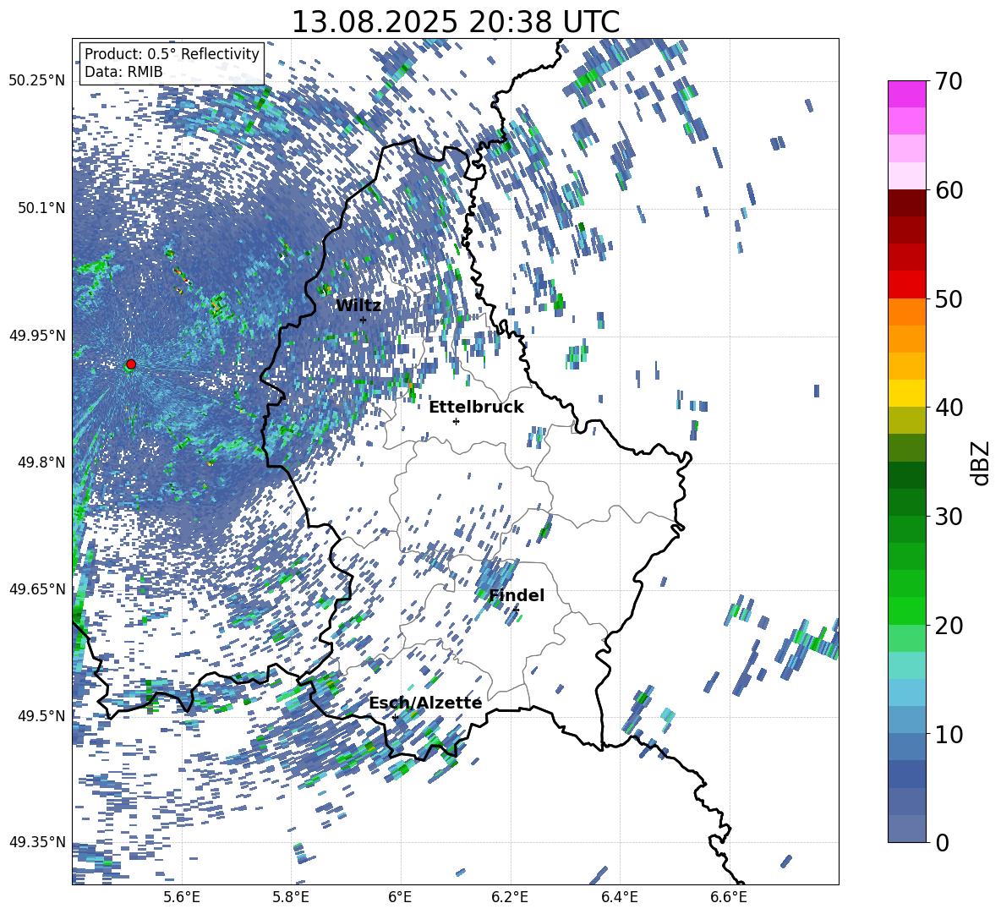1001x914 pixels.
Task: Click the bright green swatch above 20
Action: point(906,610)
